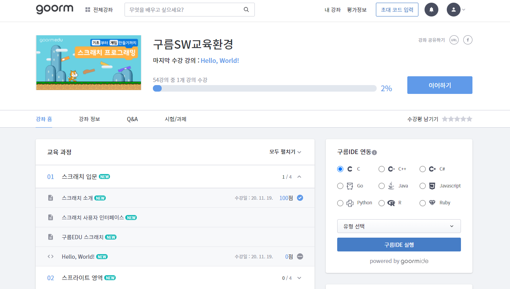
Task: Switch to the 강좌 정보 tab
Action: [89, 119]
